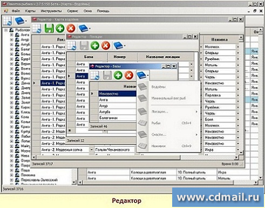Screen dimensions: 265x208
Task: Open the Сервис menu
Action: [x=72, y=11]
